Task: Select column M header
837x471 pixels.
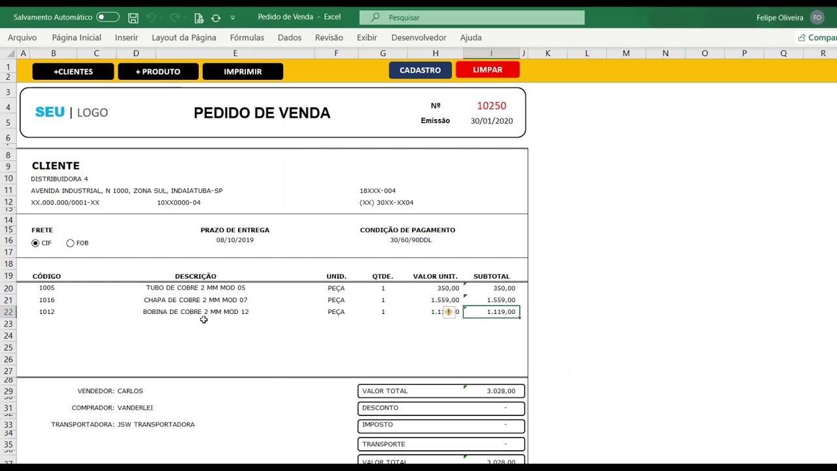Action: (x=626, y=54)
